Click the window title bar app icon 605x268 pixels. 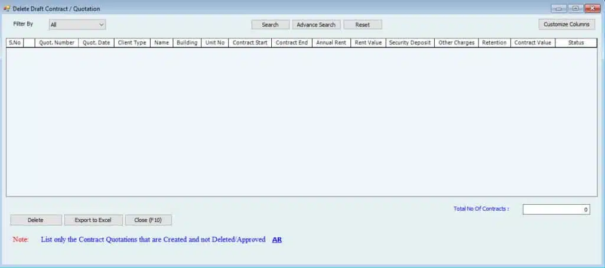(6, 8)
